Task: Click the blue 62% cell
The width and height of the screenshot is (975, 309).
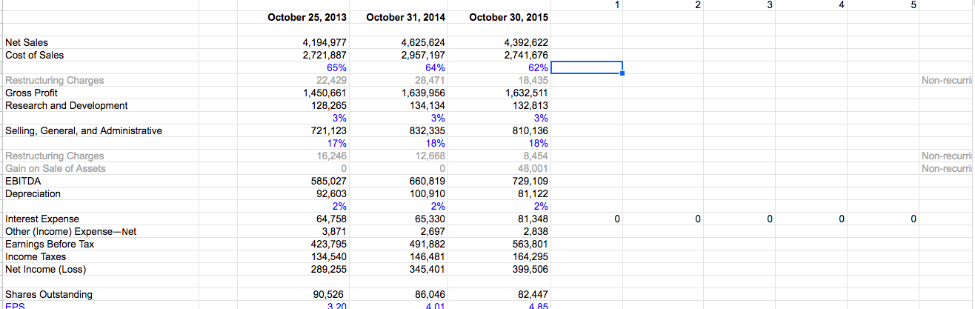Action: 538,67
